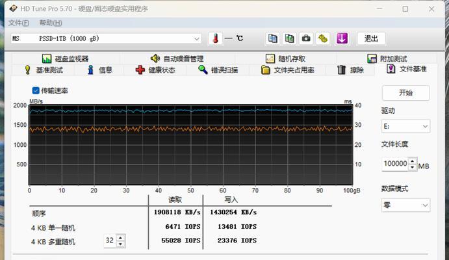Click the thermometer temperature icon
The image size is (449, 260).
coord(215,38)
